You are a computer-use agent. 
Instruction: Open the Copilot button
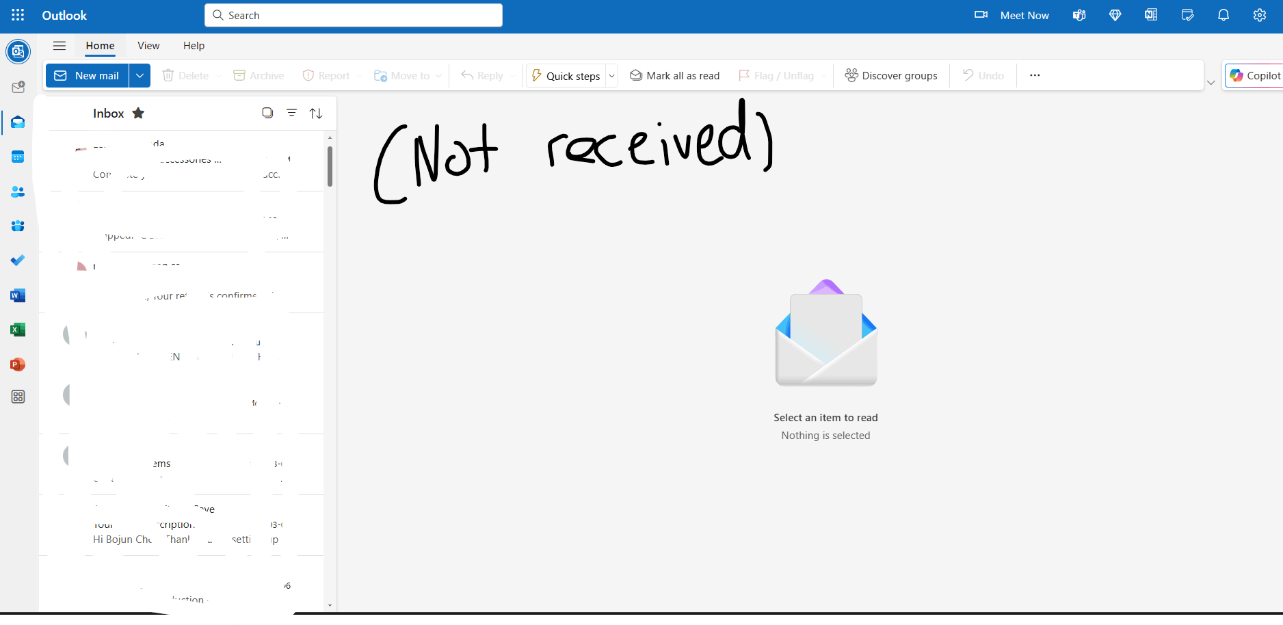(1254, 75)
